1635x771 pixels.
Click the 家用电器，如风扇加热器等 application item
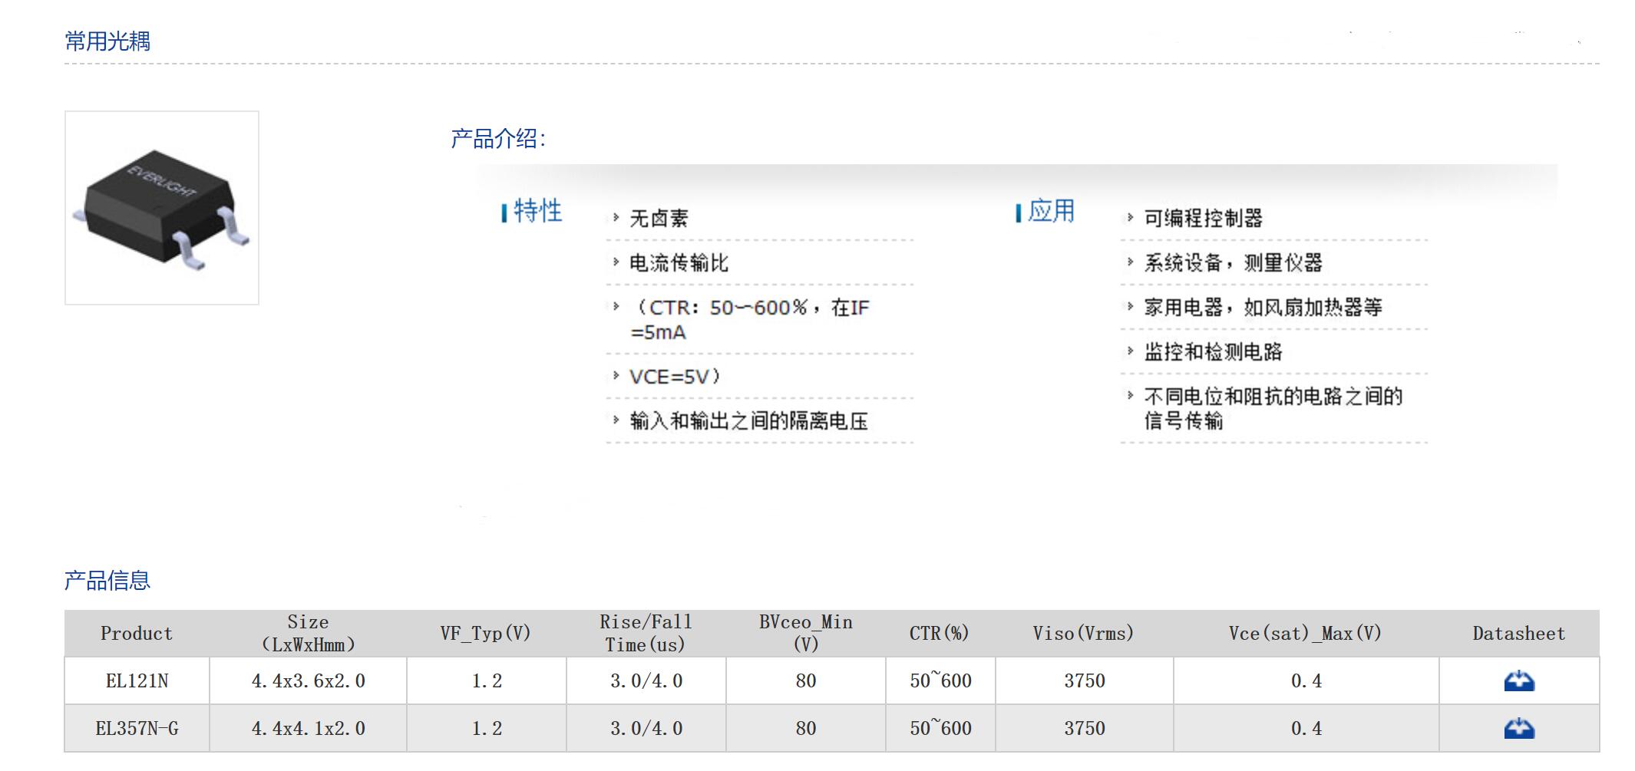coord(1263,308)
